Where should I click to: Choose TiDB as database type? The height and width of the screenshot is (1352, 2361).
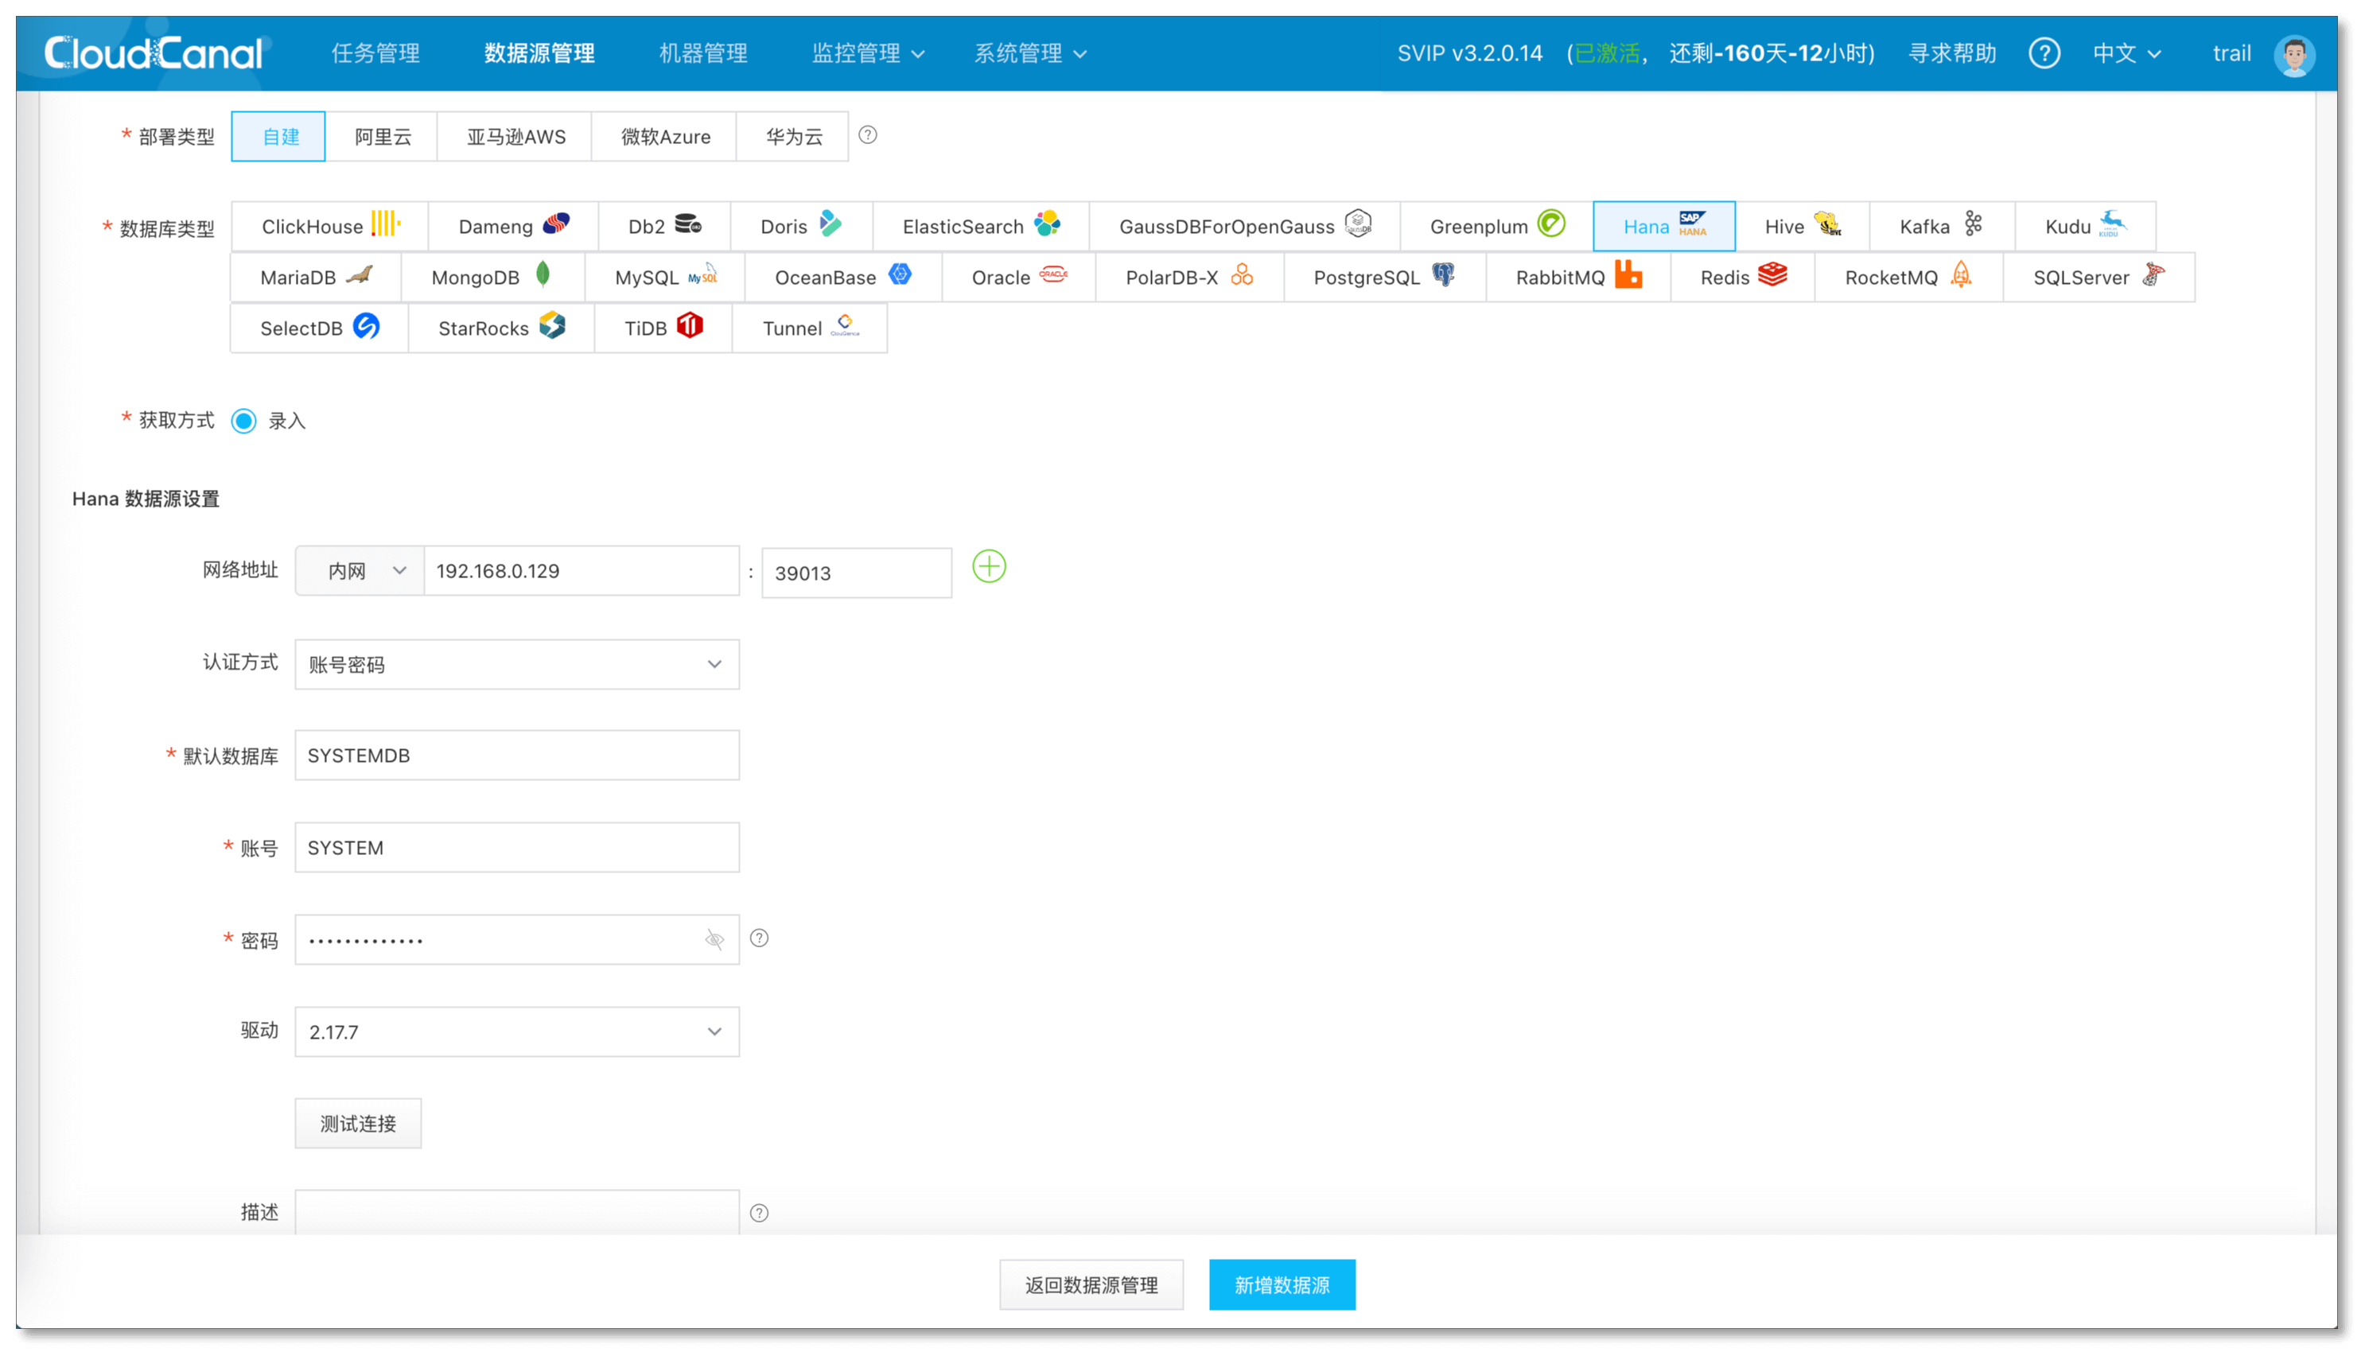click(662, 328)
